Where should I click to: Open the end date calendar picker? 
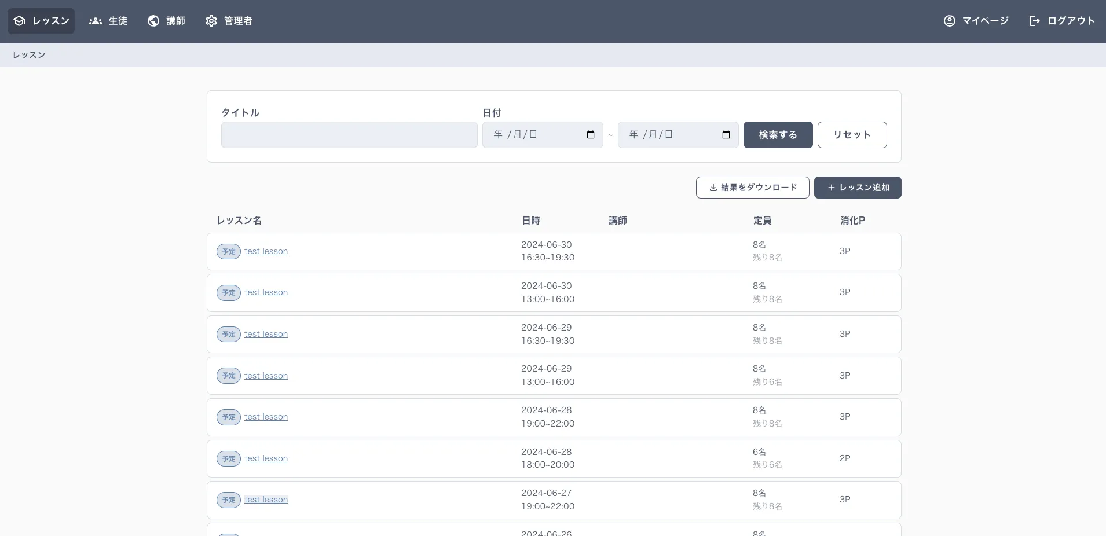coord(726,135)
